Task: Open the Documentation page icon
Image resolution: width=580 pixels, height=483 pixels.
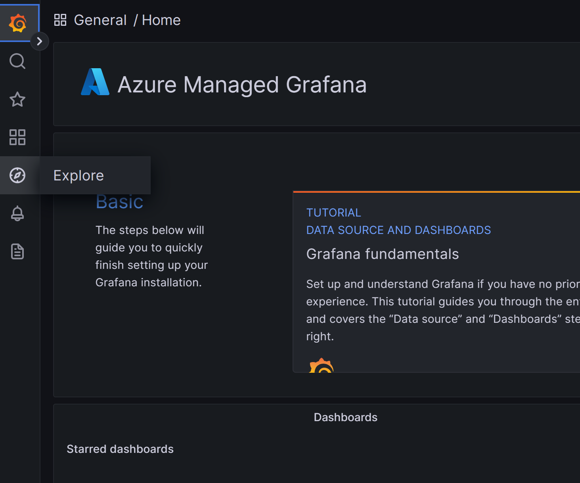Action: pos(17,251)
